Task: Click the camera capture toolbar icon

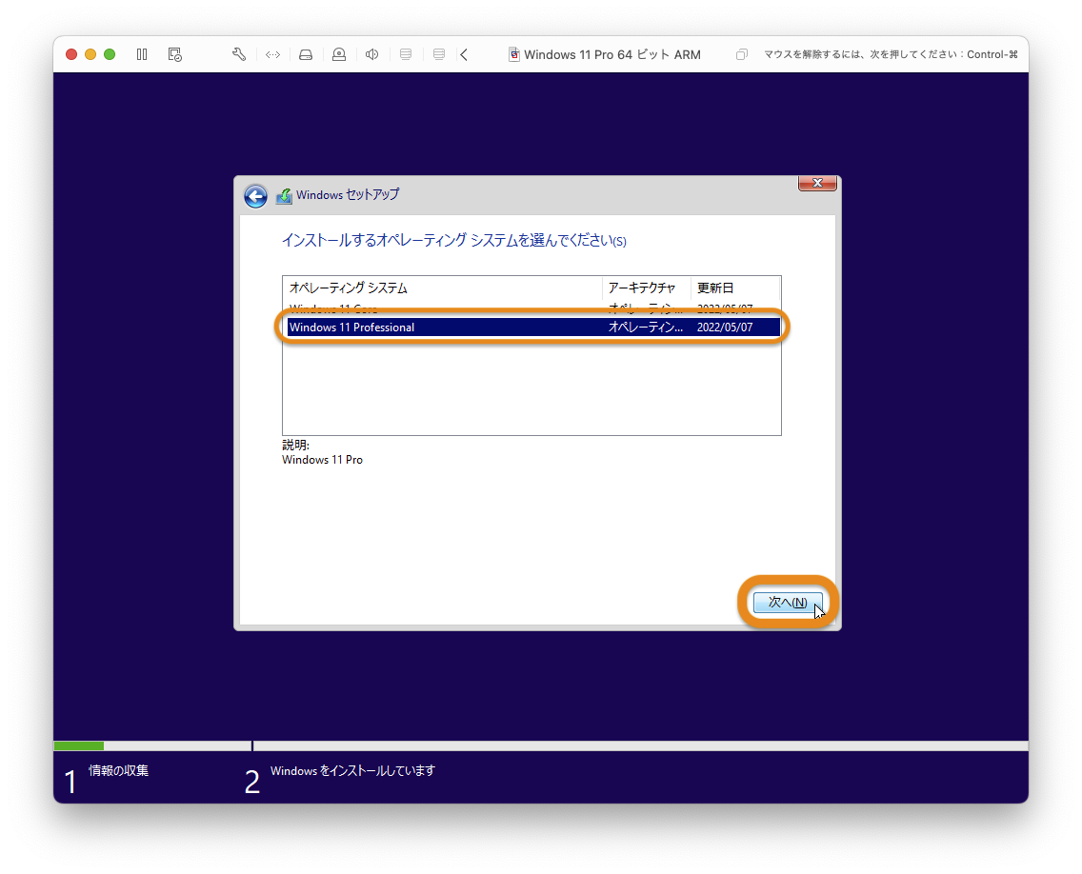Action: pos(339,54)
